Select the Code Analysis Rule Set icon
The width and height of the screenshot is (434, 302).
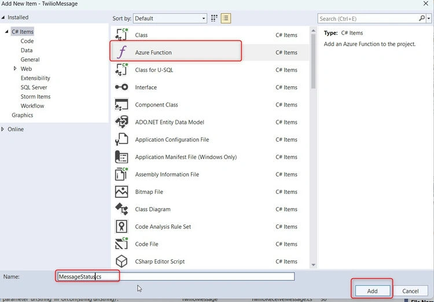(x=122, y=226)
